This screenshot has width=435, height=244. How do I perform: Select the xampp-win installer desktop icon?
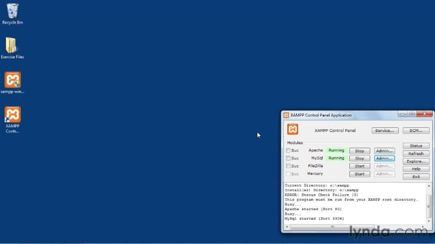(x=13, y=80)
